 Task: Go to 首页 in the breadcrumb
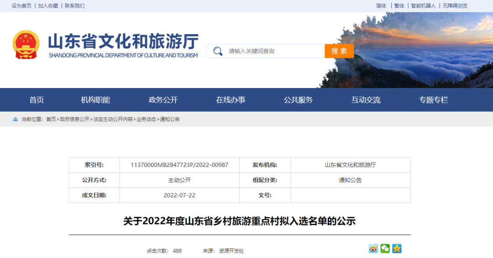(51, 119)
